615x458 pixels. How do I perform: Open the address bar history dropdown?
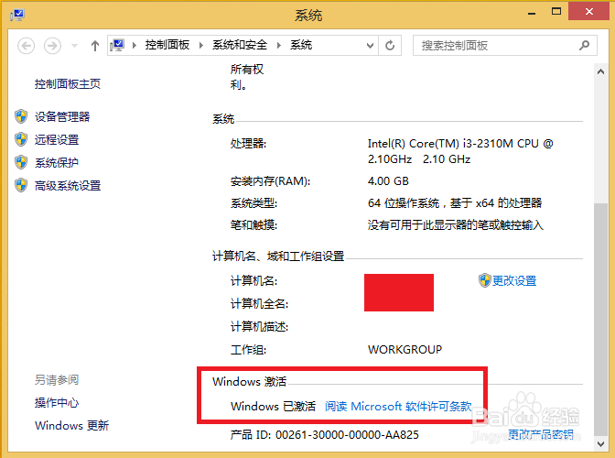(x=370, y=46)
